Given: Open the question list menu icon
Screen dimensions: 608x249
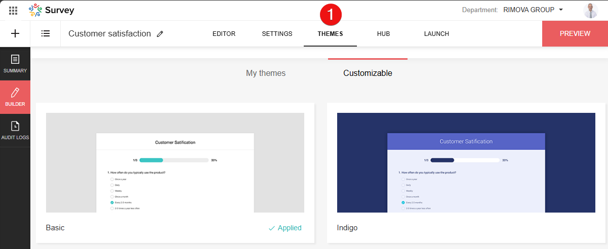Looking at the screenshot, I should pos(46,34).
